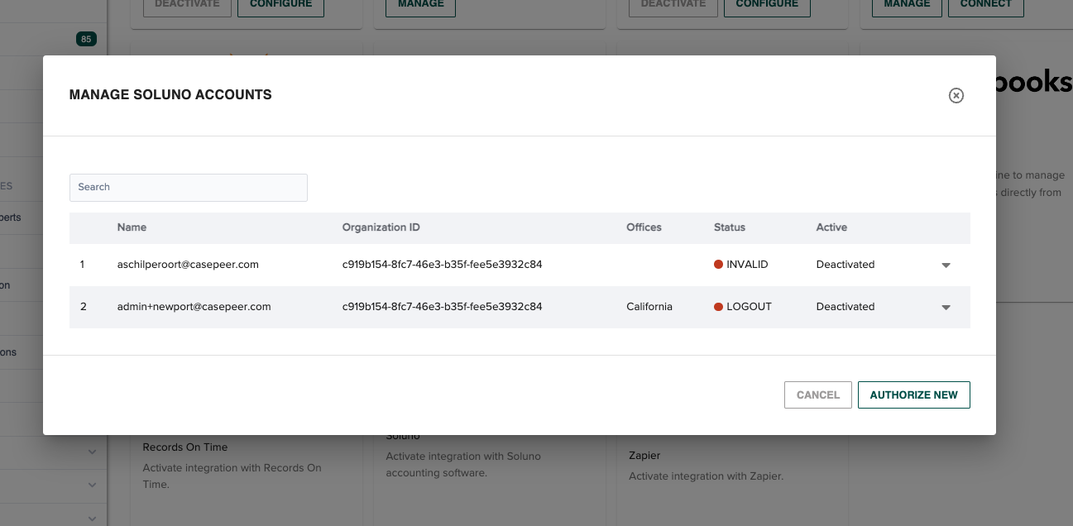Click the Name column header
The width and height of the screenshot is (1073, 526).
132,227
